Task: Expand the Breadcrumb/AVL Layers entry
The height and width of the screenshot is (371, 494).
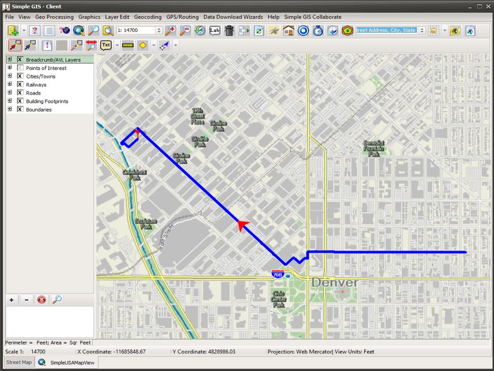Action: 9,59
